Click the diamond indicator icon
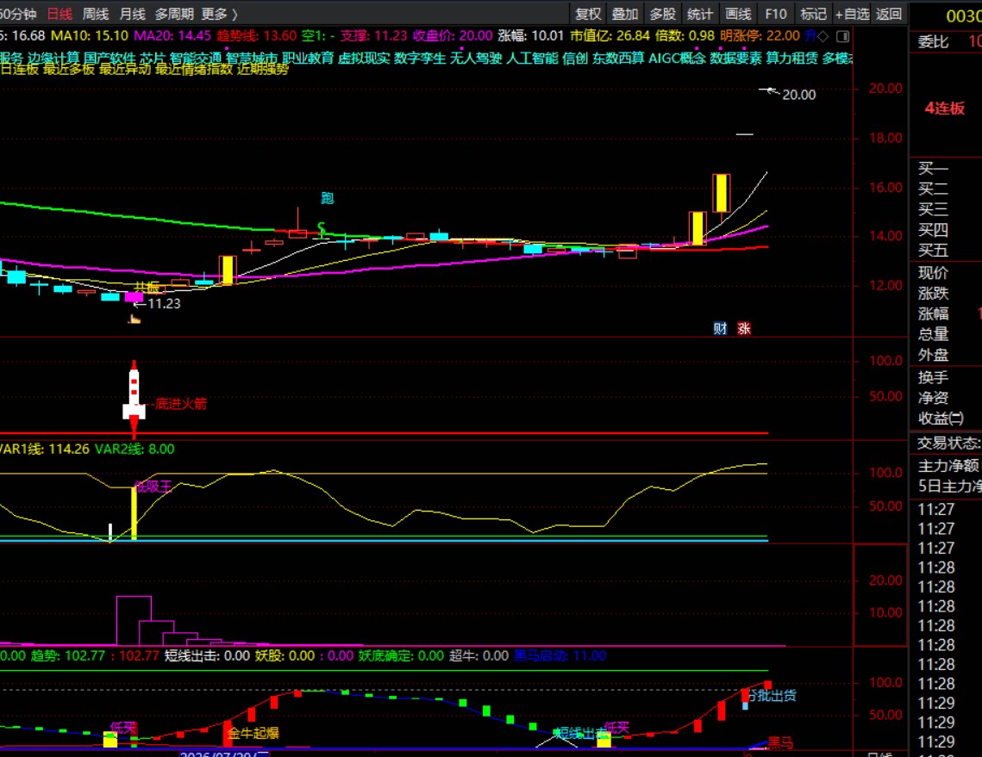 coord(823,36)
